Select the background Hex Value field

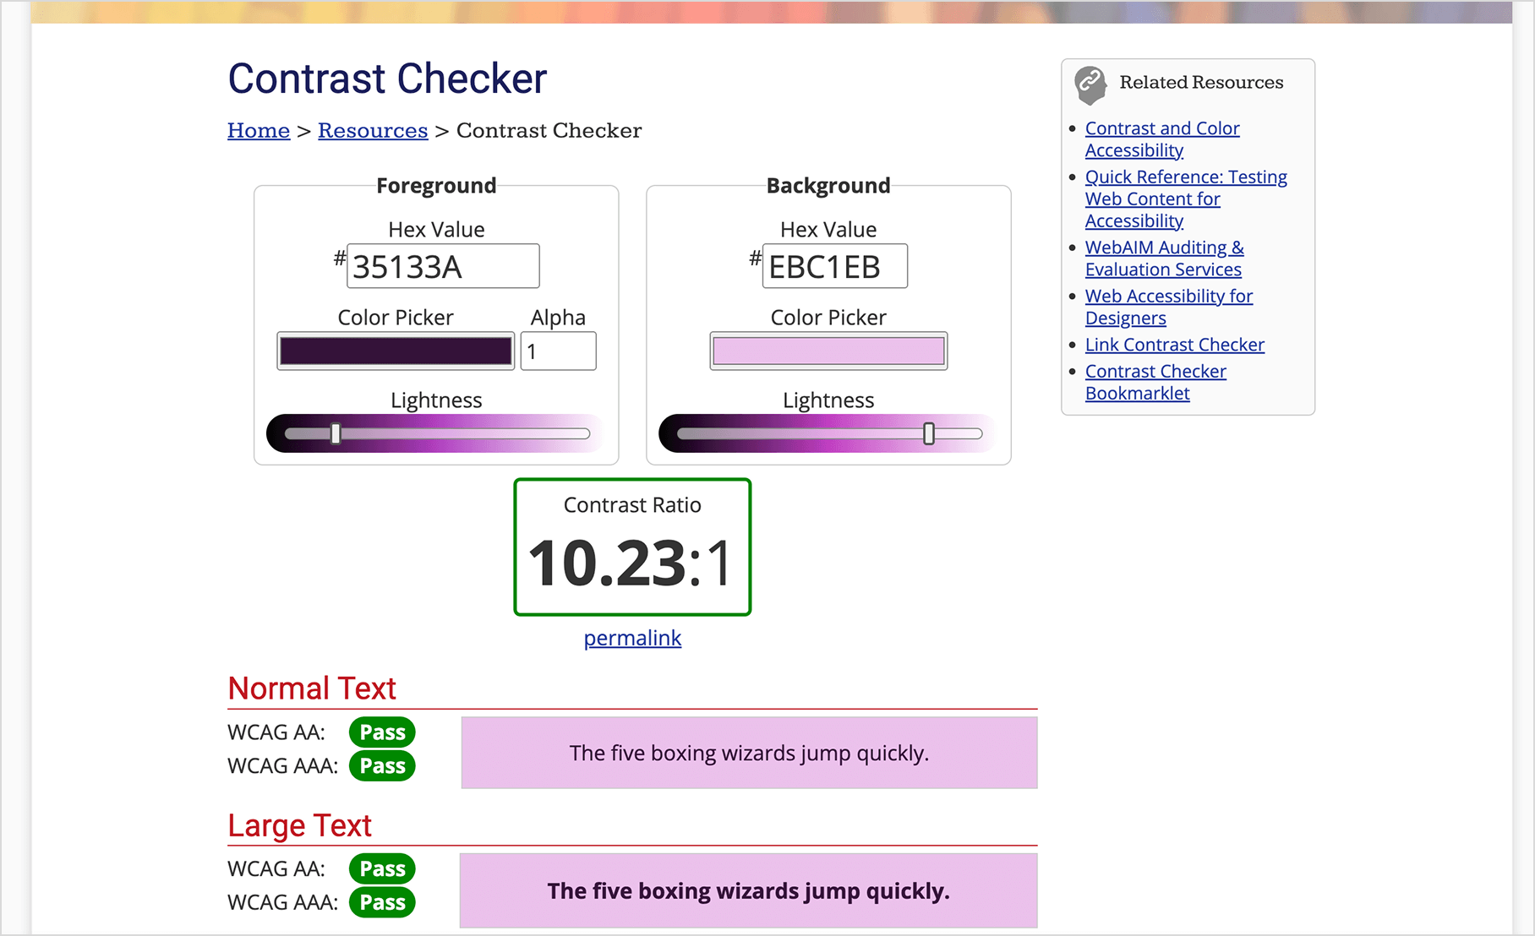coord(835,265)
